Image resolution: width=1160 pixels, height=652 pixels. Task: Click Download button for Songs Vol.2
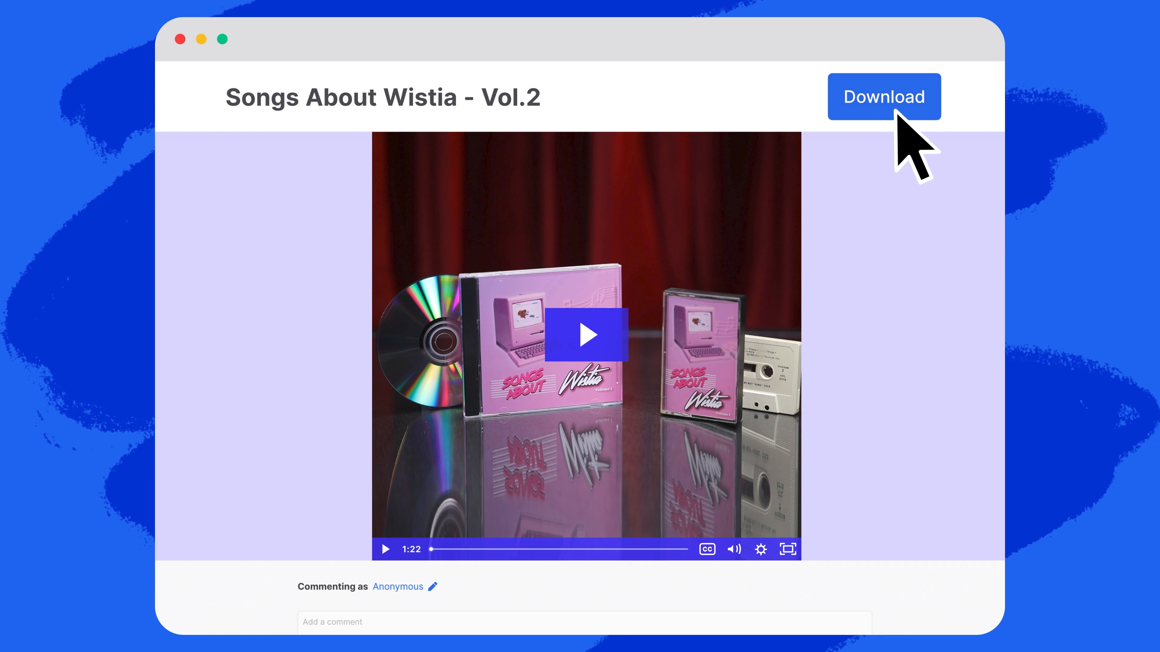point(884,96)
